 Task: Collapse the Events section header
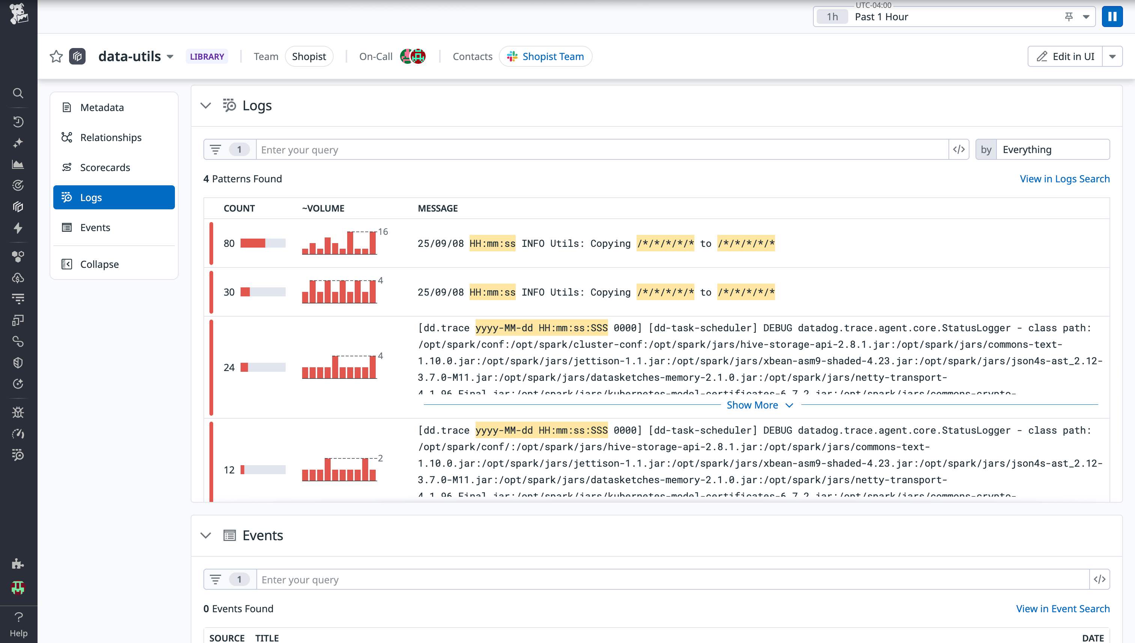coord(205,535)
